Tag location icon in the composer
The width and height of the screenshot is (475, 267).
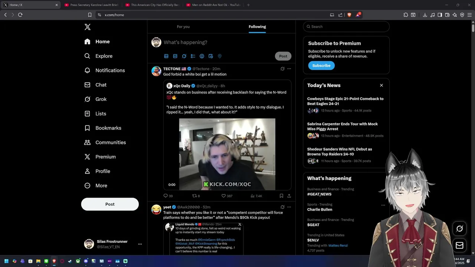220,56
